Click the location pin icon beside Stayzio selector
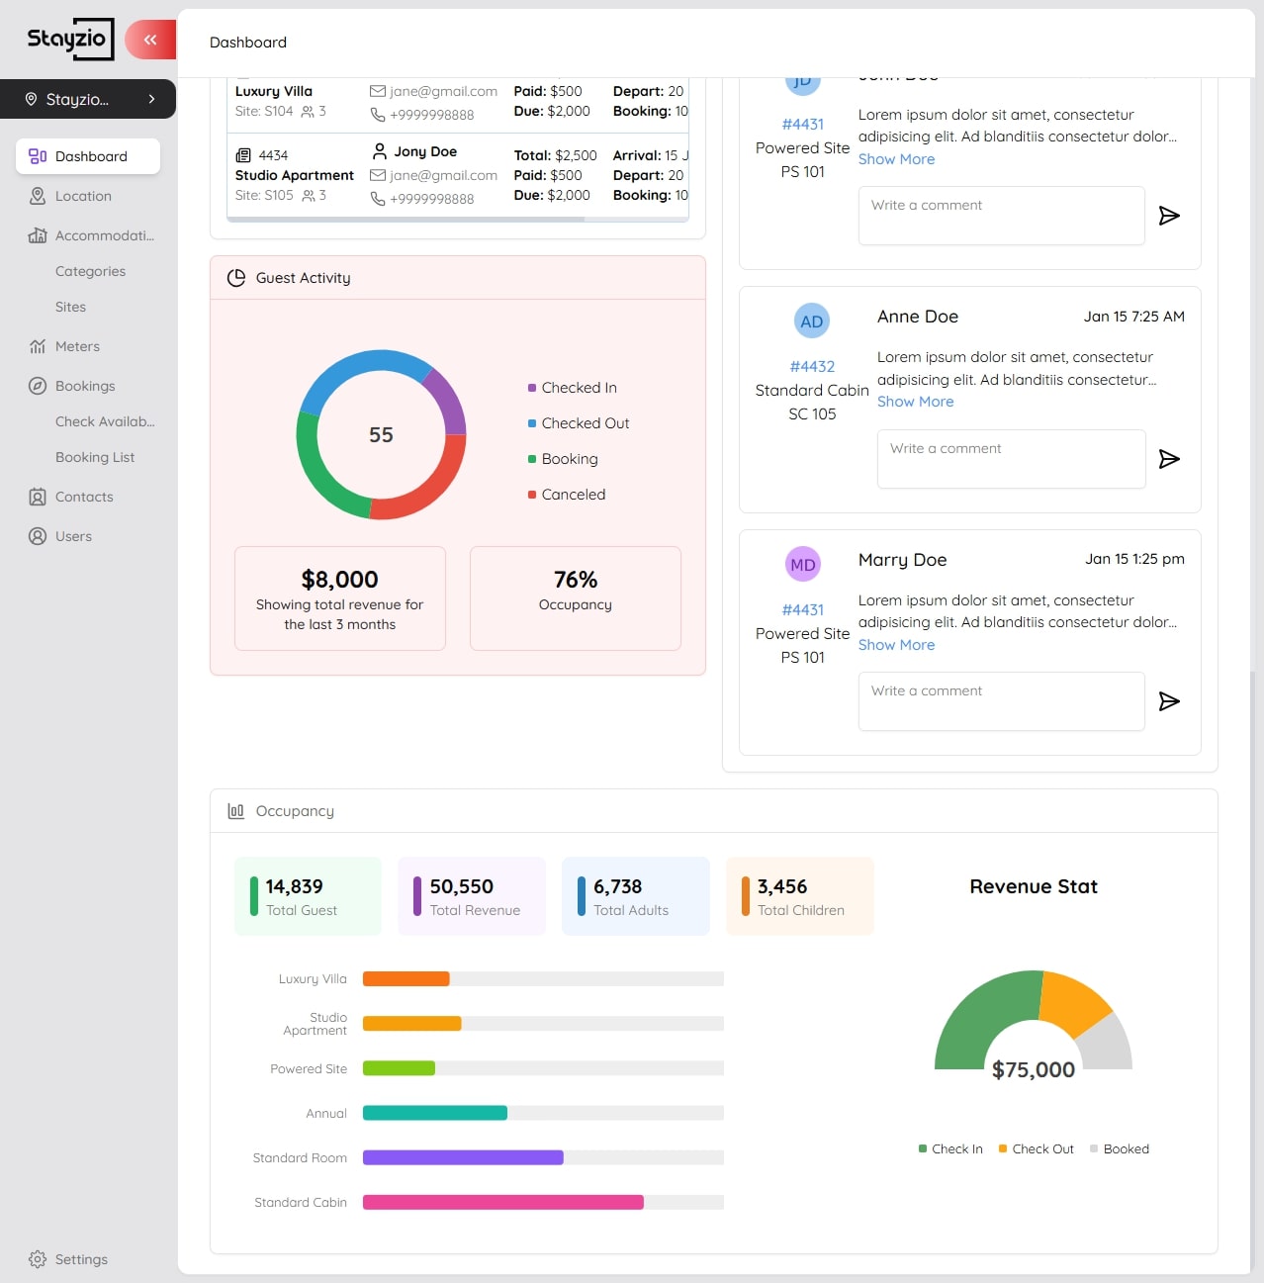 [x=31, y=99]
